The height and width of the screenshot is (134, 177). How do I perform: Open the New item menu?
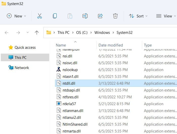pyautogui.click(x=16, y=16)
